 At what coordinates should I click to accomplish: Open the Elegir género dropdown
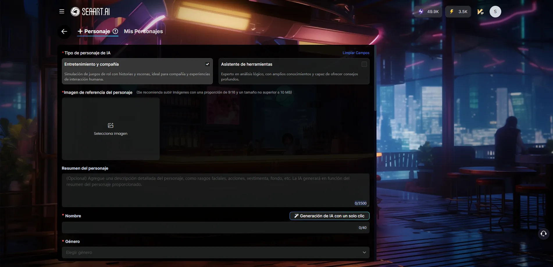point(215,252)
